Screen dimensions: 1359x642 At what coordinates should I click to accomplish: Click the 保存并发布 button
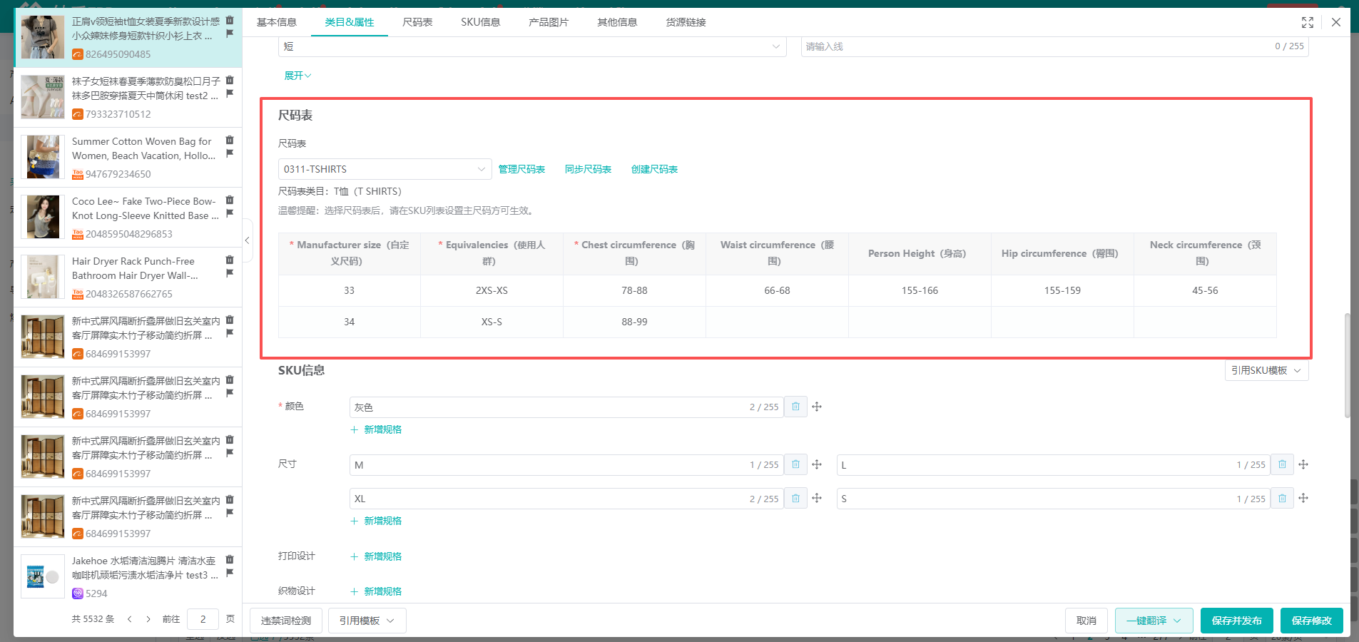pyautogui.click(x=1236, y=621)
